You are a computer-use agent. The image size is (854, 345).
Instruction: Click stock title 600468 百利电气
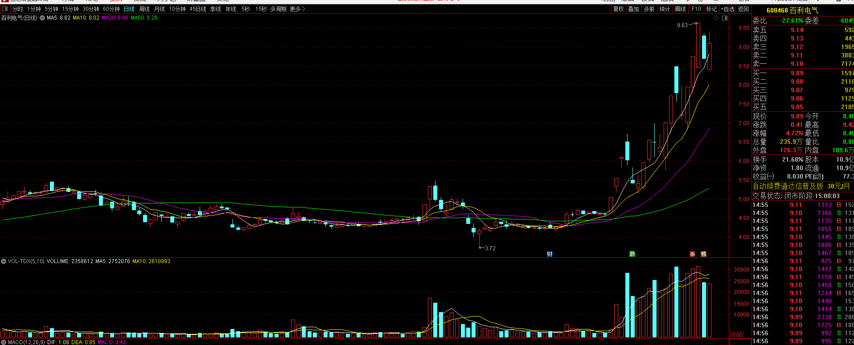coord(792,10)
